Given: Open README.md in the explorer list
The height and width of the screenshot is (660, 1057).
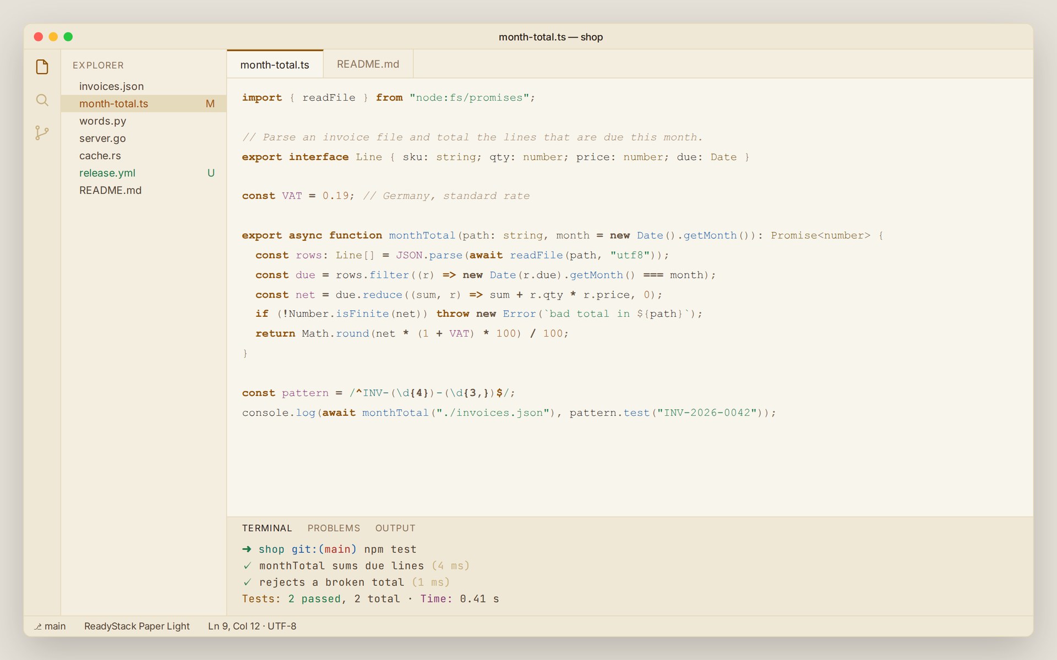Looking at the screenshot, I should [144, 190].
